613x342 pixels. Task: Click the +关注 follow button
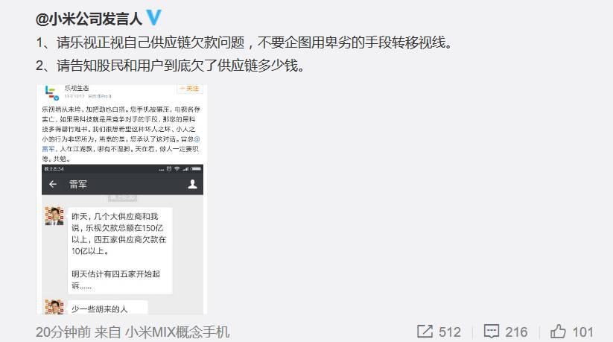pos(190,89)
